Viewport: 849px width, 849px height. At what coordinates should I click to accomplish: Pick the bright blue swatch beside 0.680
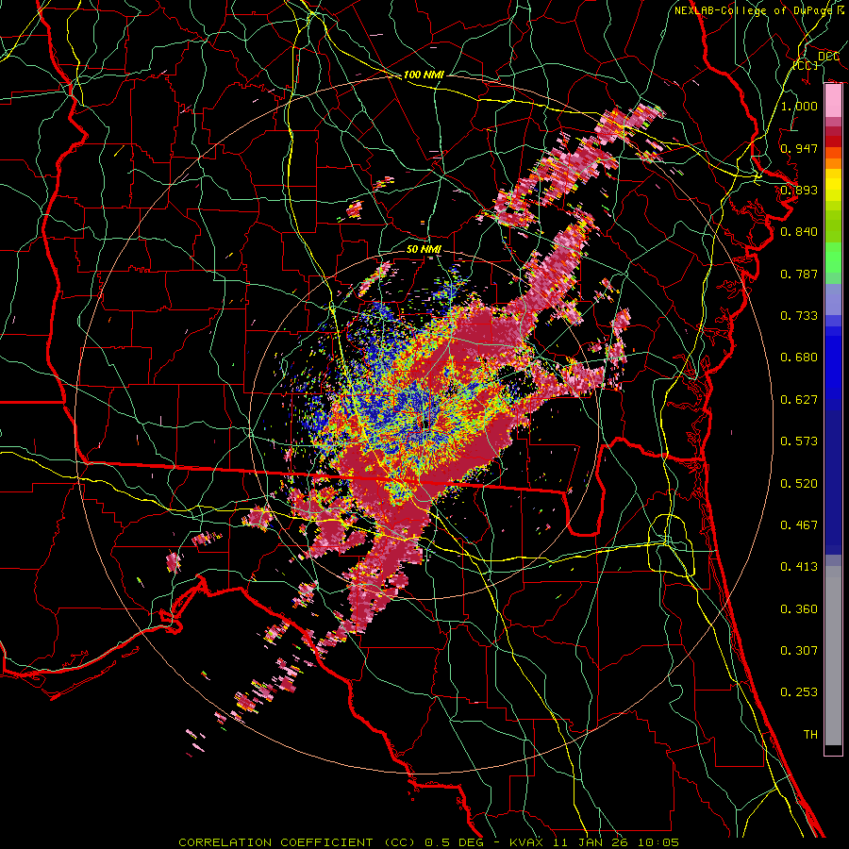[x=833, y=363]
